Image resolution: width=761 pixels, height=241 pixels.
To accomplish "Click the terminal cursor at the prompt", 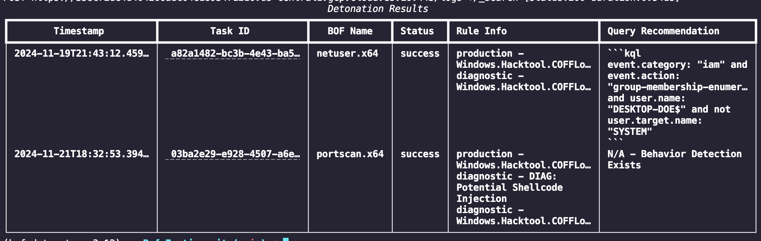I will pos(285,239).
